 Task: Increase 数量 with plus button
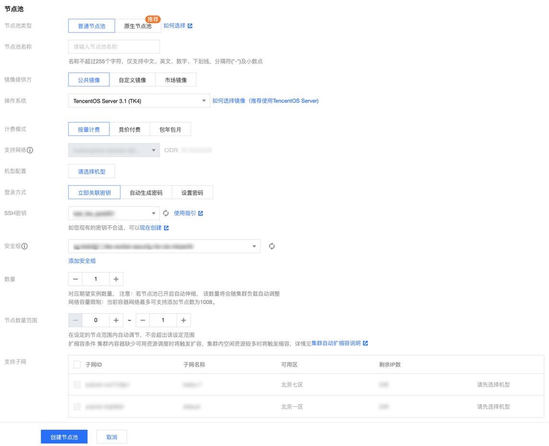pyautogui.click(x=116, y=279)
